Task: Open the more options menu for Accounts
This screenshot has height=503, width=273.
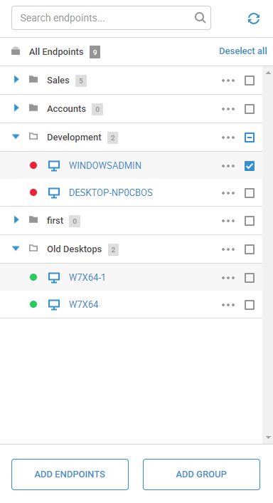Action: tap(228, 109)
